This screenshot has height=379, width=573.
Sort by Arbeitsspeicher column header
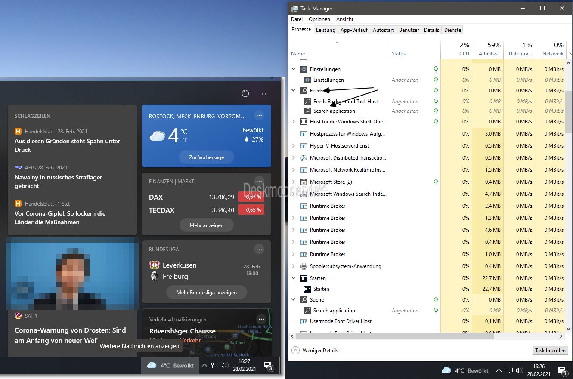[487, 49]
